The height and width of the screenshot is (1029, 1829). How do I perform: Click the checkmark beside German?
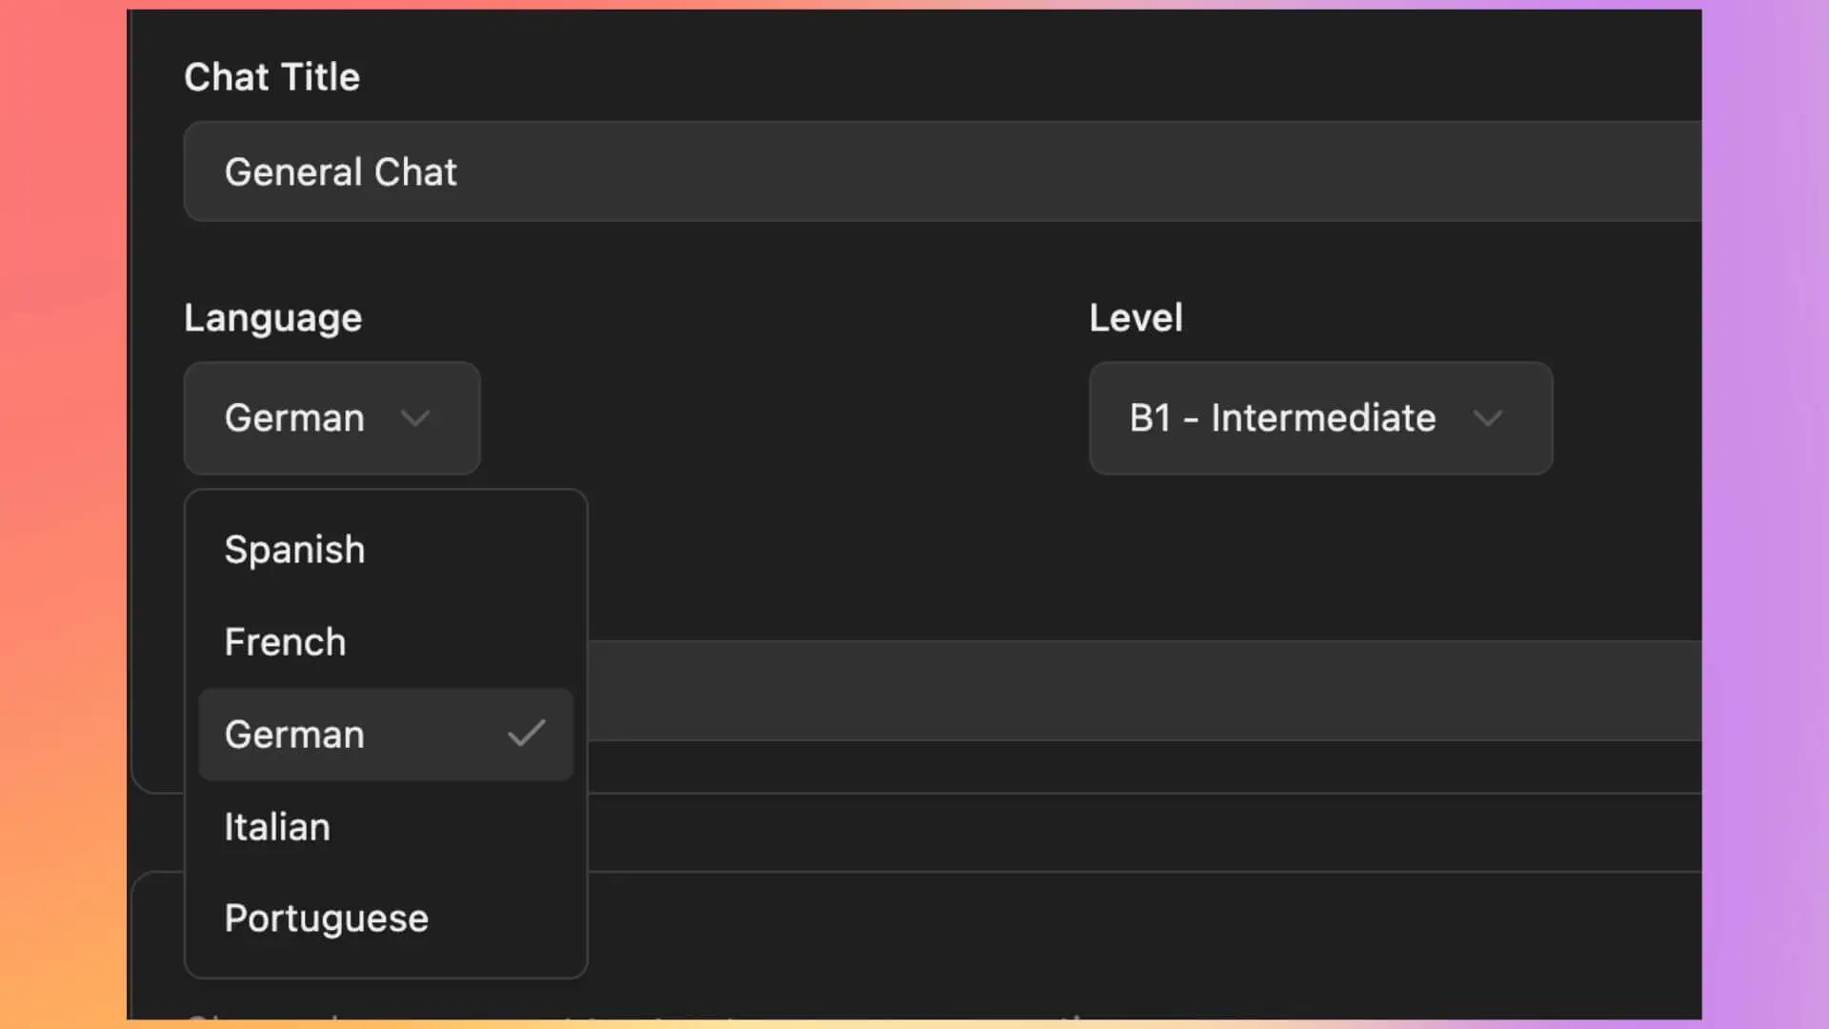(x=525, y=733)
